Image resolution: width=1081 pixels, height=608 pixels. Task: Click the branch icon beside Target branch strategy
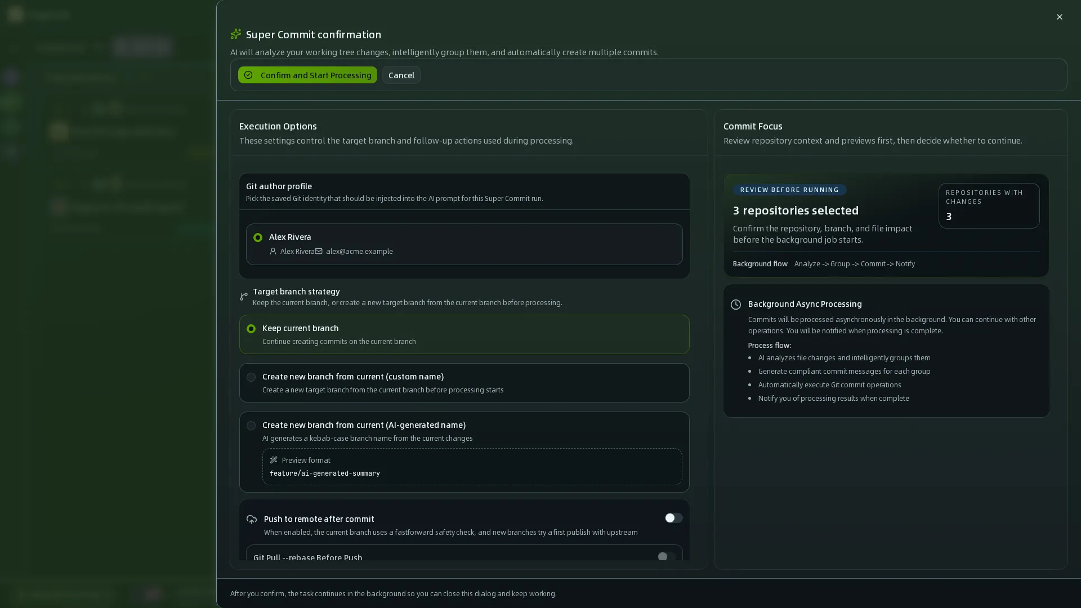point(244,296)
